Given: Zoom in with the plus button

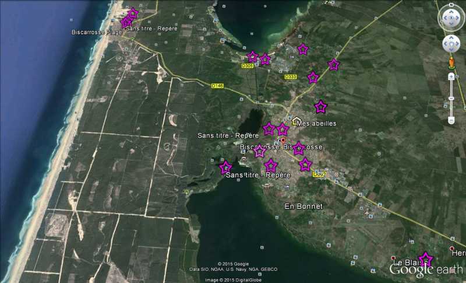Looking at the screenshot, I should (451, 76).
